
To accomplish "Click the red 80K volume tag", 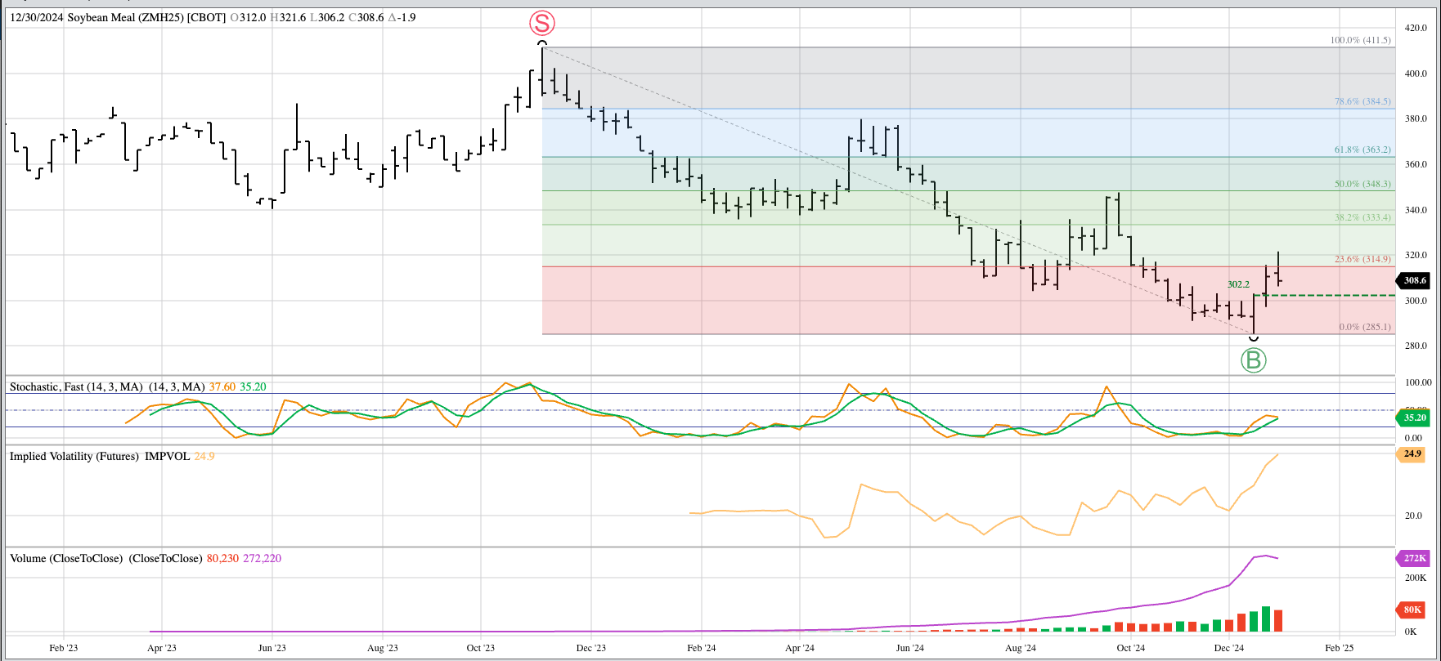I will (x=1412, y=610).
